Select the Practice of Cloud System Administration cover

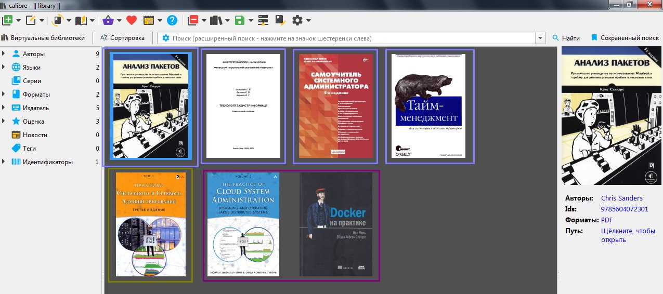(243, 224)
